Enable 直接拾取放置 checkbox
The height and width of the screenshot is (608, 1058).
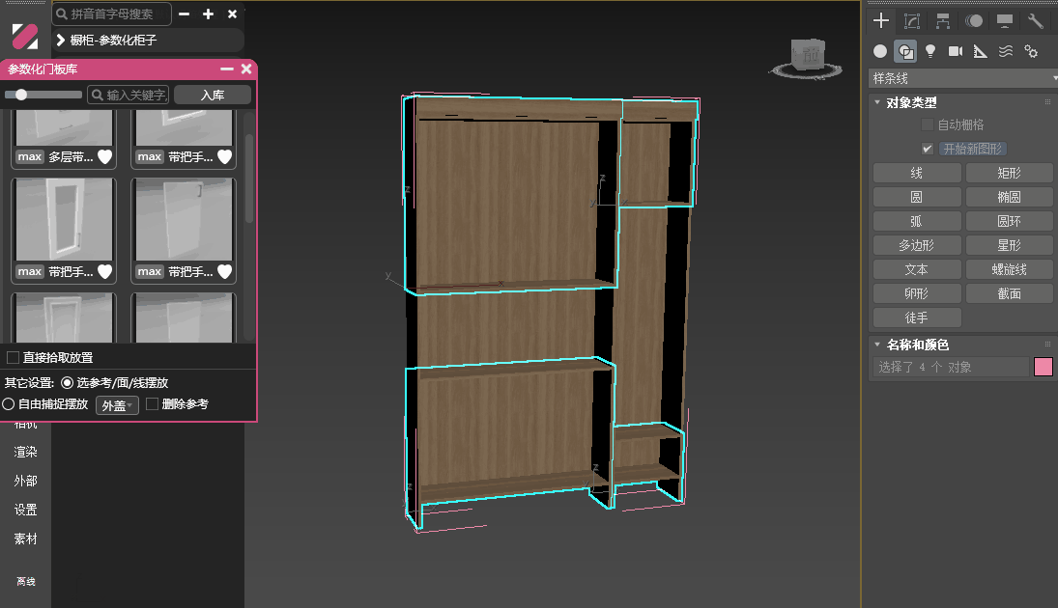coord(13,357)
